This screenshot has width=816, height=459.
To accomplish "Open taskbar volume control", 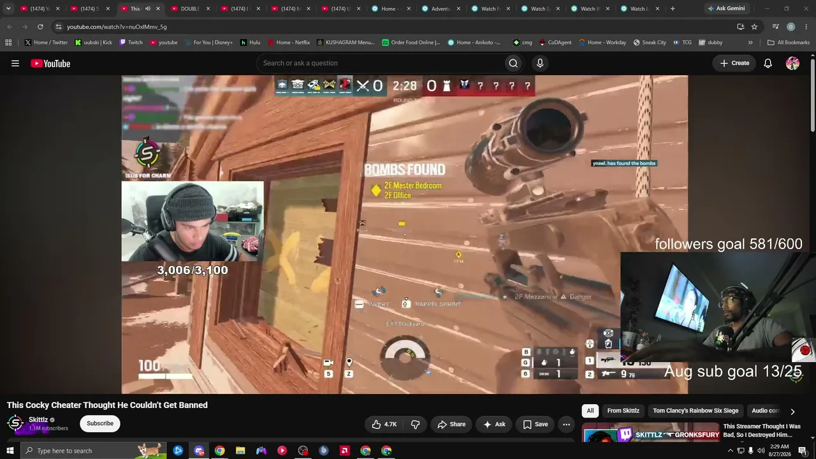I will tap(761, 451).
